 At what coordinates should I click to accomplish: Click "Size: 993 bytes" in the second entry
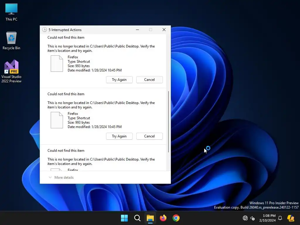coord(79,122)
